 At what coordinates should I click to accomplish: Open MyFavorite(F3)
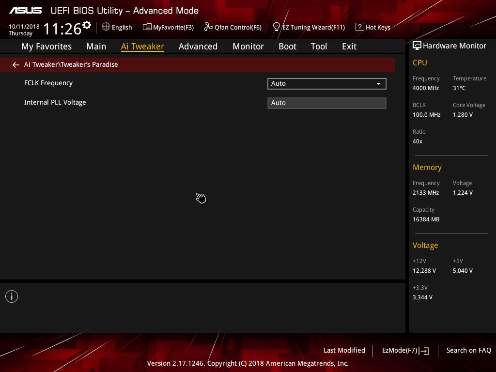(168, 27)
